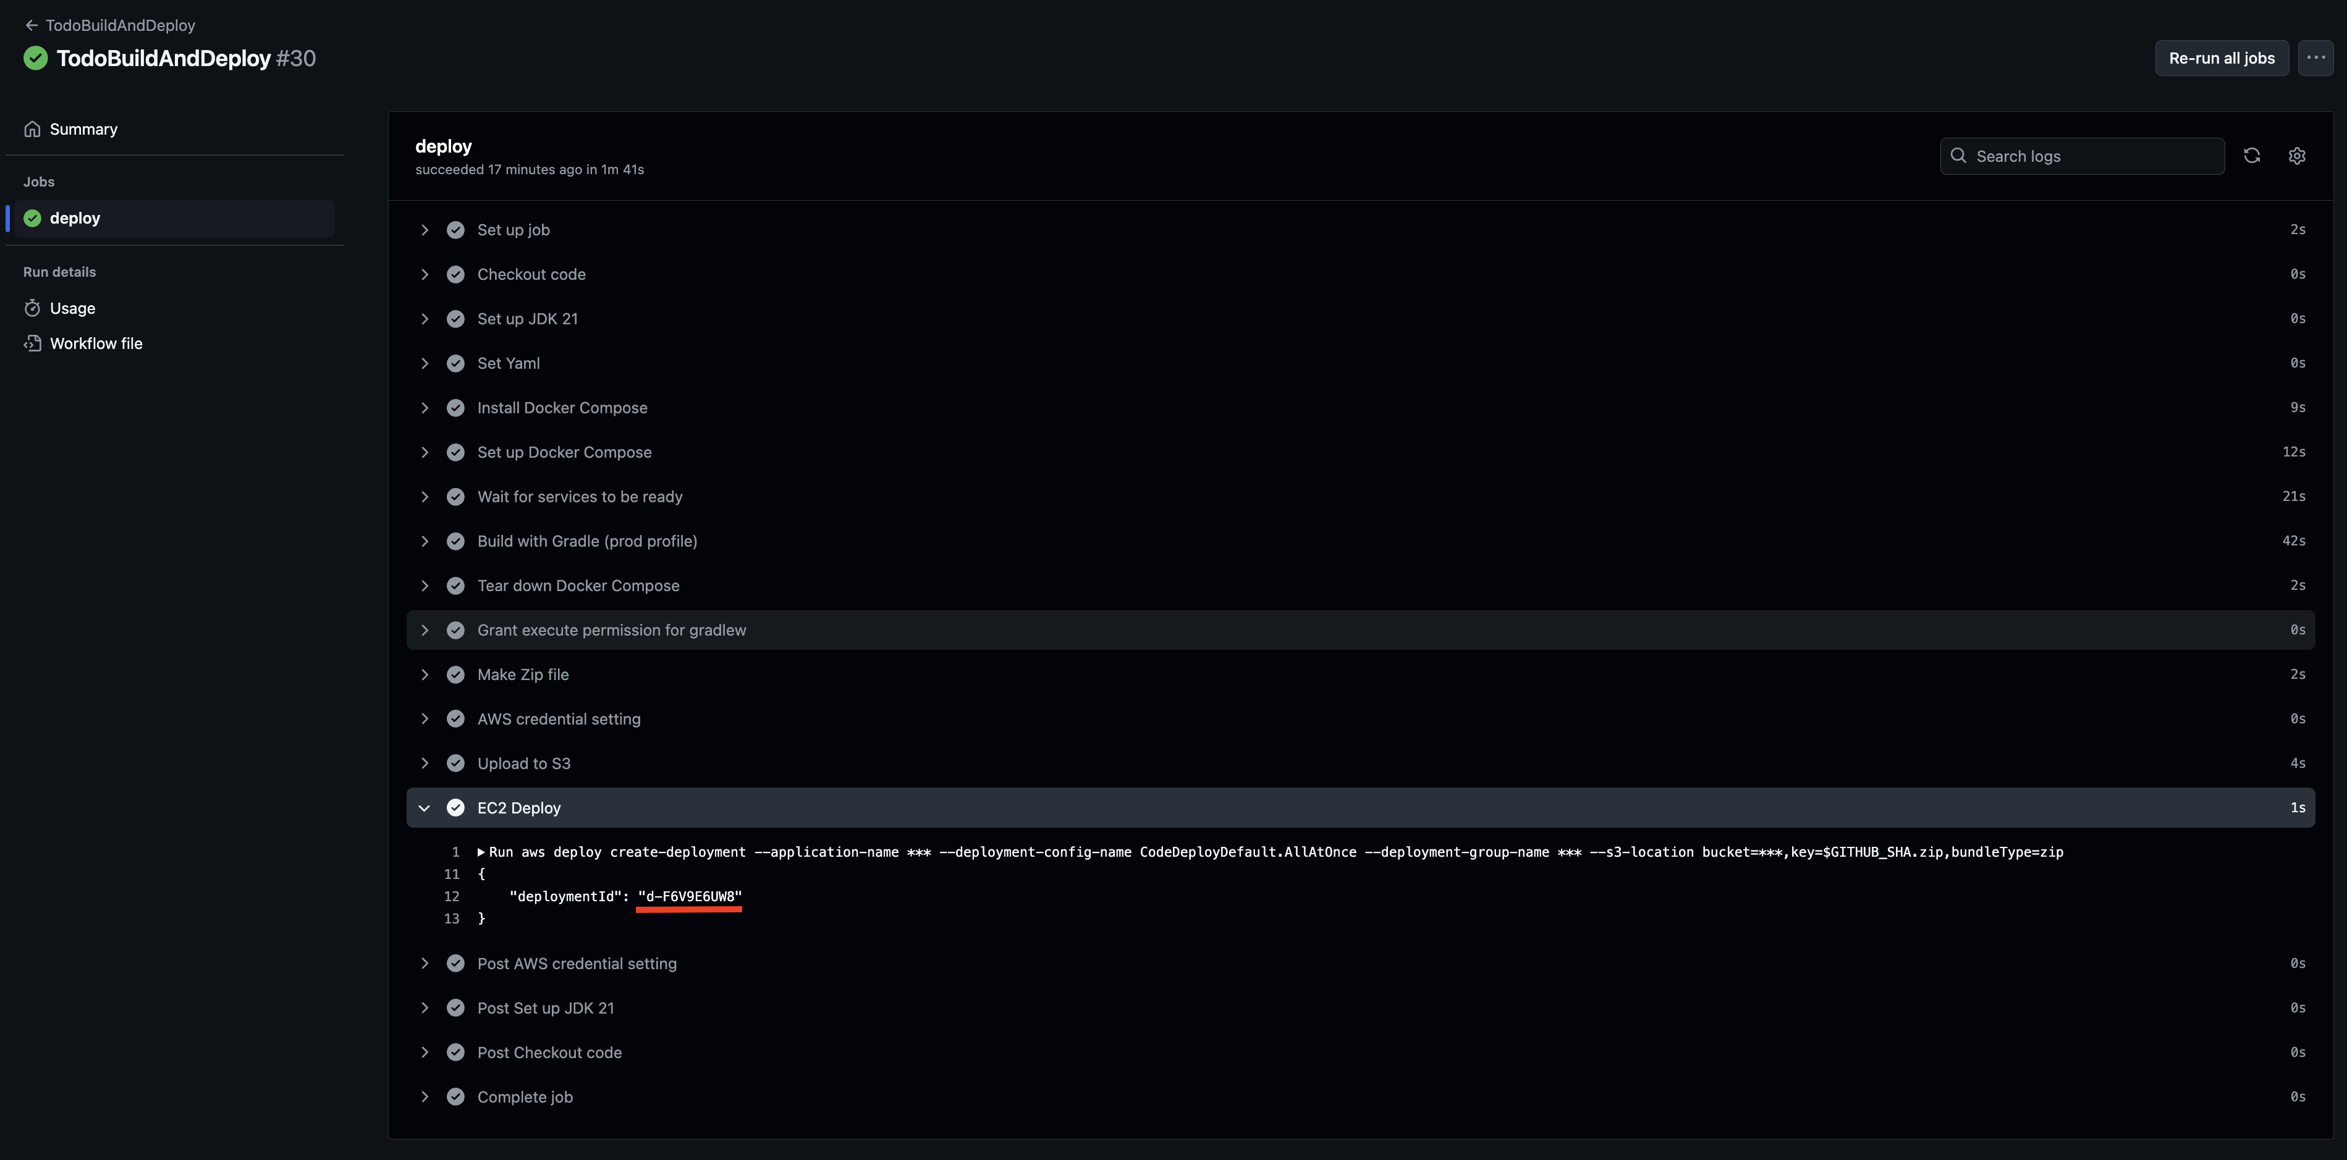
Task: Expand the Run aws deploy command triangle
Action: (481, 852)
